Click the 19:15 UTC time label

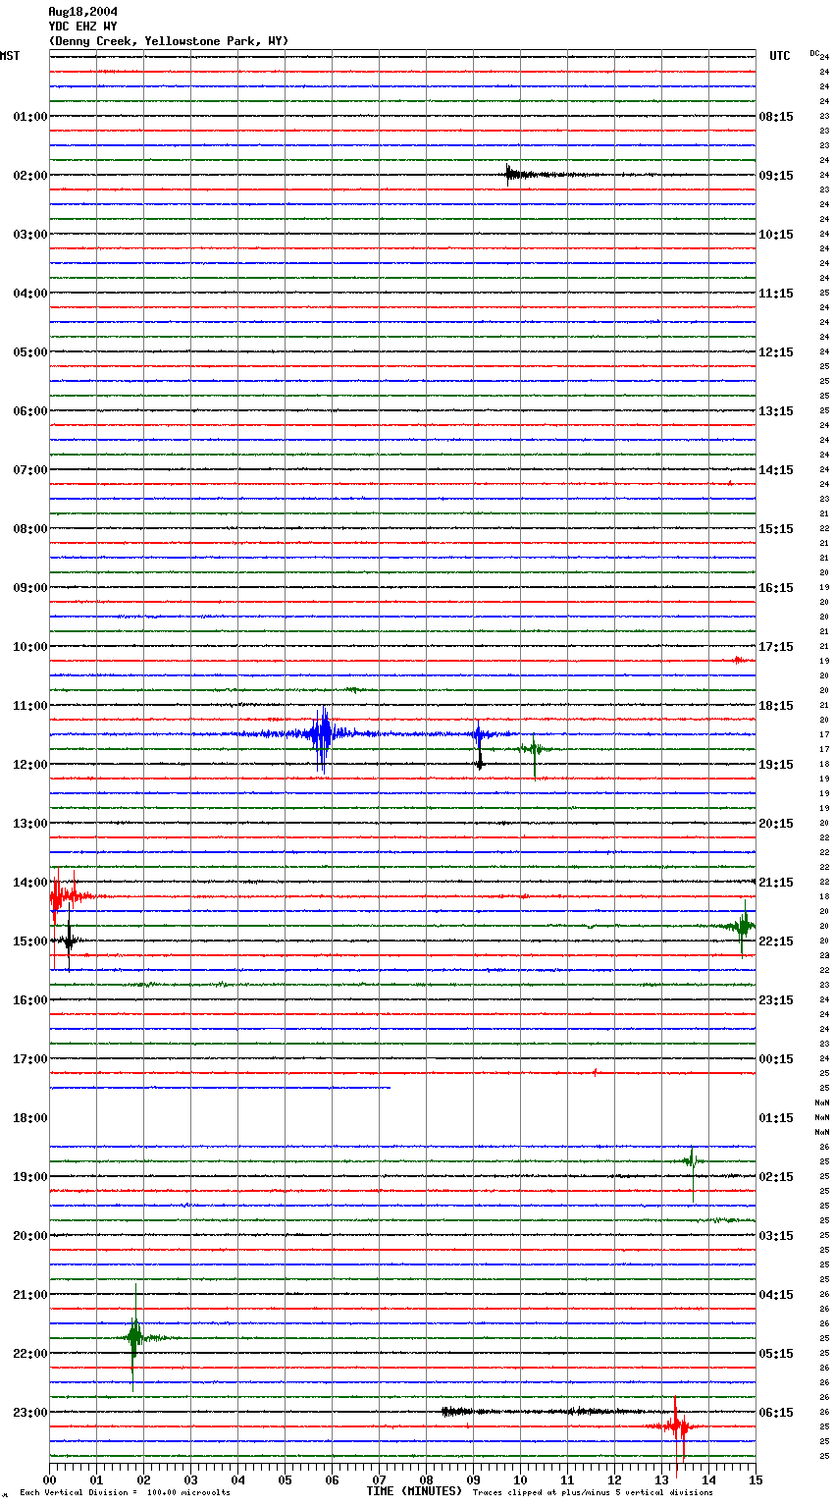tap(776, 765)
